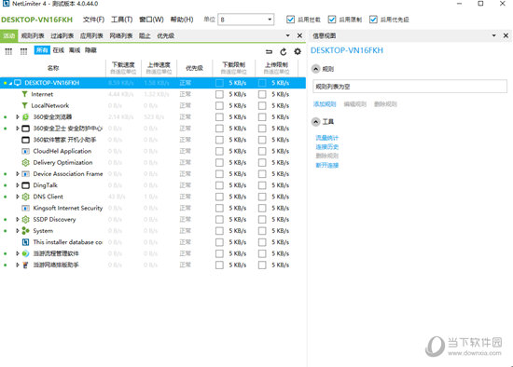
Task: Click the This installer database icon
Action: [25, 242]
